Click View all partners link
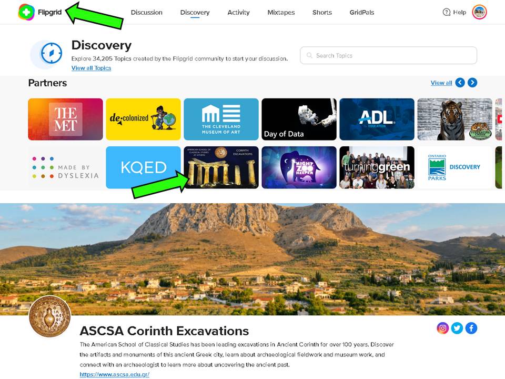This screenshot has height=379, width=505. [441, 83]
